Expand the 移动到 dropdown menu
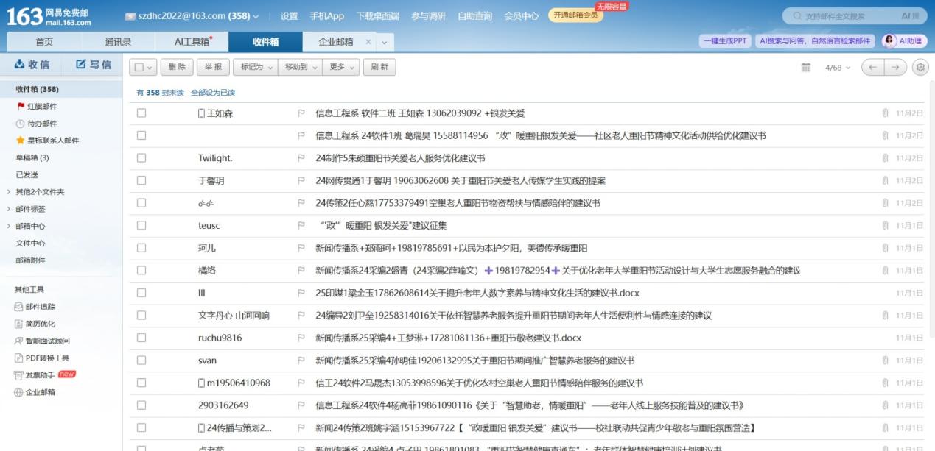Image resolution: width=935 pixels, height=451 pixels. tap(300, 67)
